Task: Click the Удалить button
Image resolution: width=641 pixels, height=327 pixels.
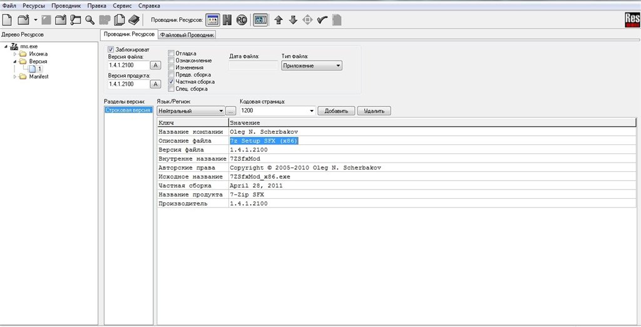Action: click(374, 111)
